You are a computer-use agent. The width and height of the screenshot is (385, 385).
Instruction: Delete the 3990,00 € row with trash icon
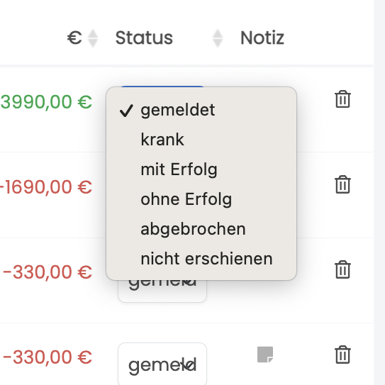(x=342, y=99)
